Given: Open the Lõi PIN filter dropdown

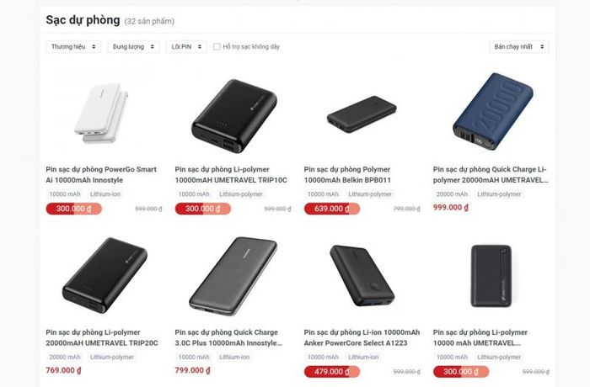Looking at the screenshot, I should click(x=186, y=46).
